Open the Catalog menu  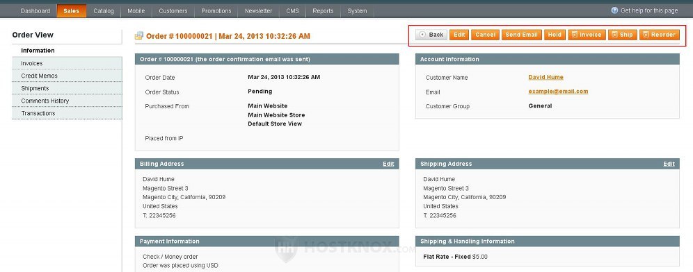click(x=104, y=11)
